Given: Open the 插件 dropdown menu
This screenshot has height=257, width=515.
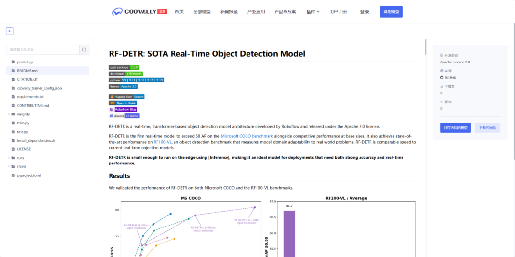Looking at the screenshot, I should [x=313, y=12].
